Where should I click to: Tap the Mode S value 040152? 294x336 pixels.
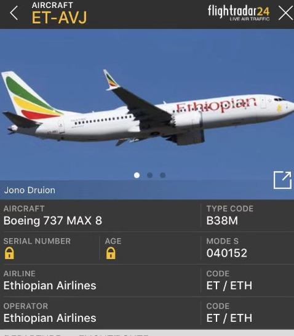pos(227,253)
